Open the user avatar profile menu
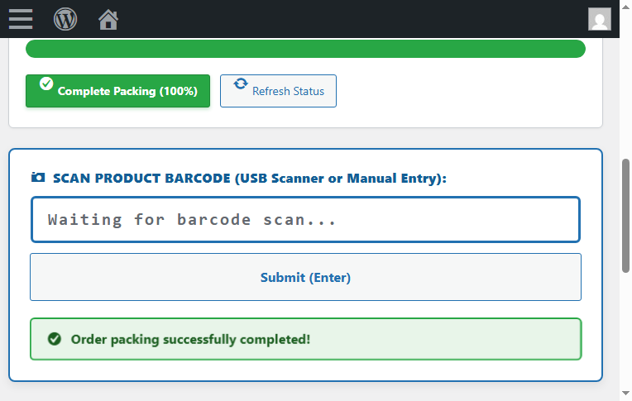 click(x=600, y=19)
